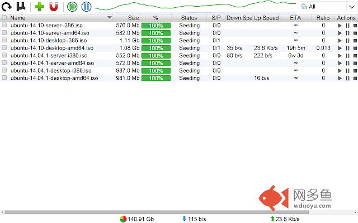Click the refresh arrow icon in the toolbar
The width and height of the screenshot is (358, 223).
click(6, 7)
